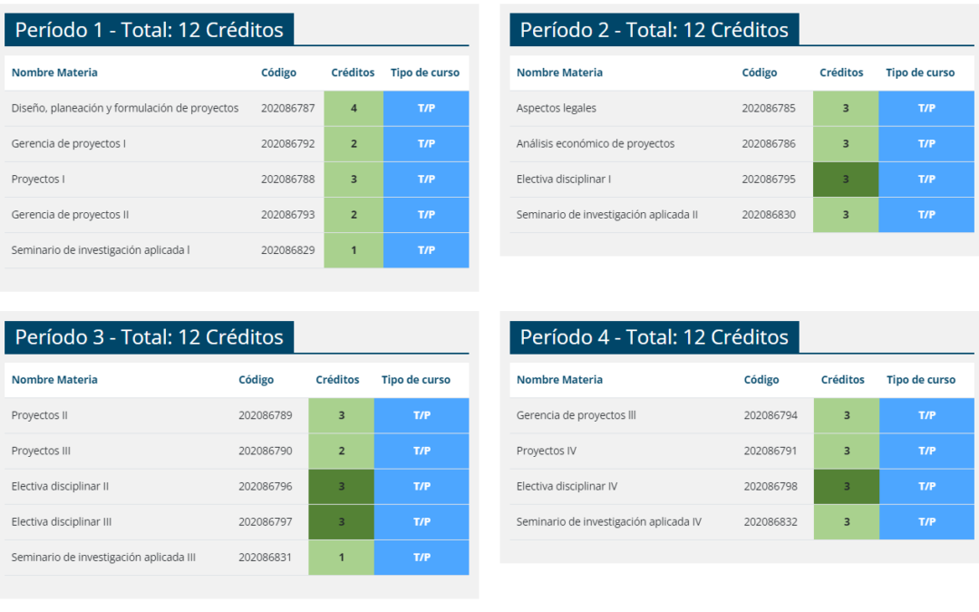Screen dimensions: 979x612
Task: Click the Nombre Materia header in Período 1
Action: click(54, 73)
